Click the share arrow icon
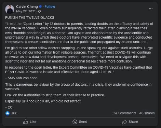The image size is (161, 128). click(124, 122)
